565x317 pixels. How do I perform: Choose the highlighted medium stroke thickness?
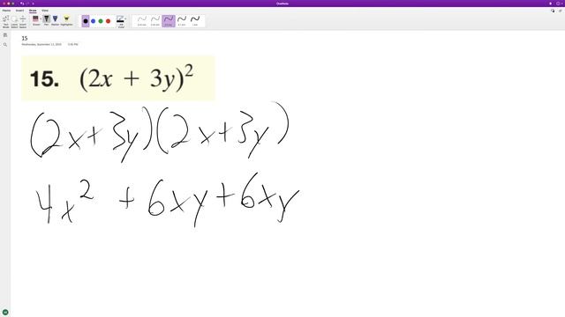(x=169, y=21)
